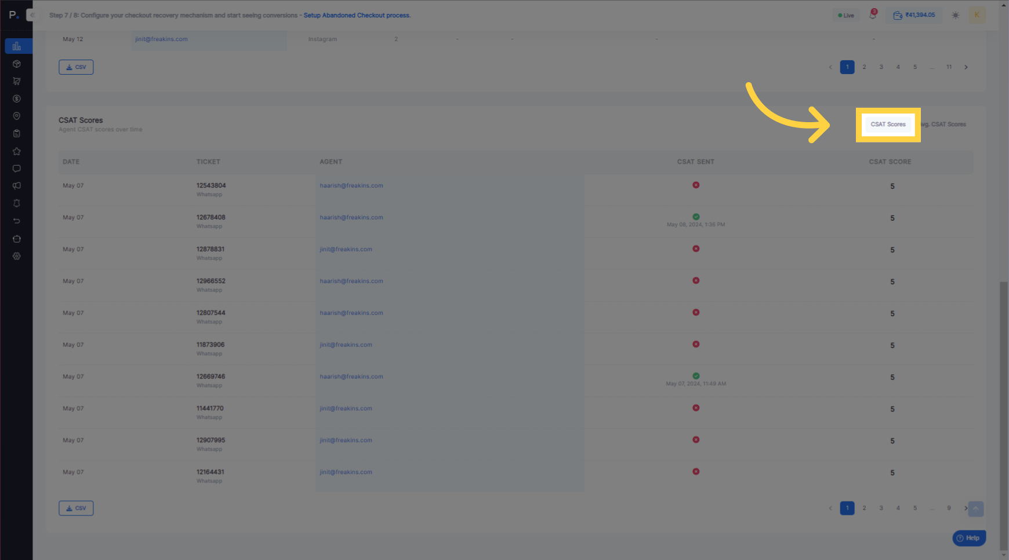
Task: Open the megaphone campaigns icon in sidebar
Action: [x=17, y=186]
